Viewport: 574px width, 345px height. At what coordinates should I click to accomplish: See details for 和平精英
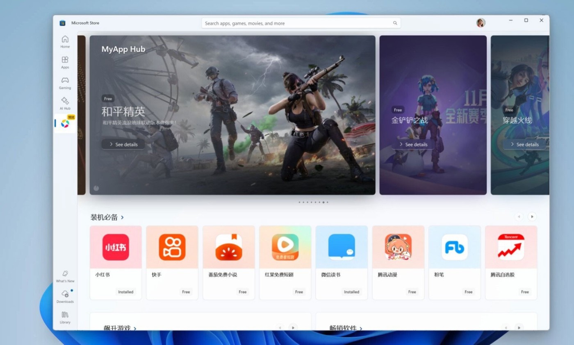pos(123,144)
